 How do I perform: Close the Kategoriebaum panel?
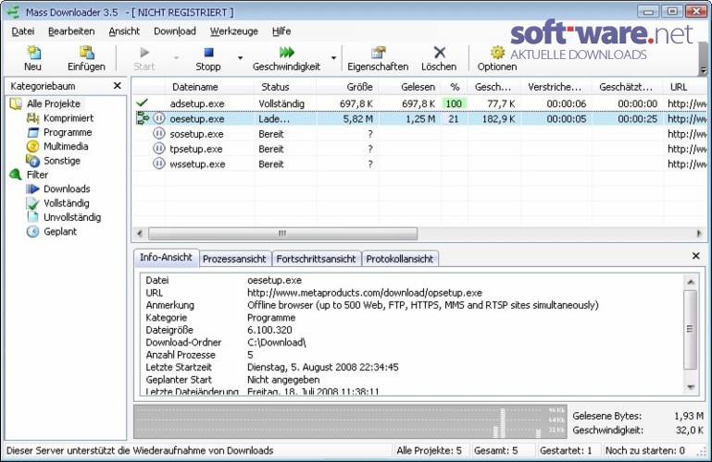pos(118,86)
